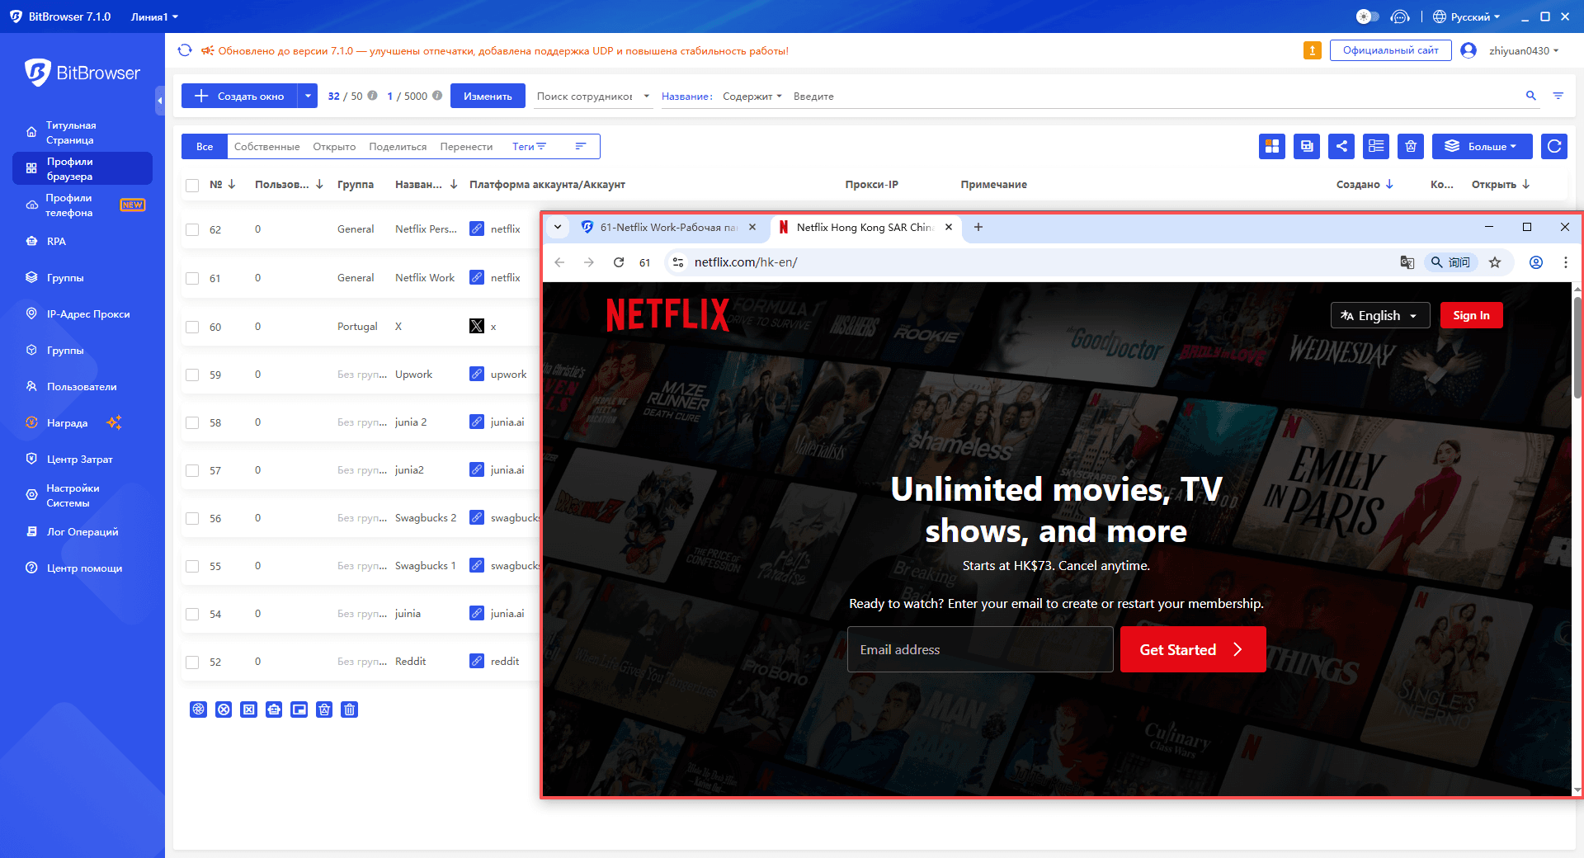Screen dimensions: 1584x858
Task: Click the Email address input field
Action: [979, 649]
